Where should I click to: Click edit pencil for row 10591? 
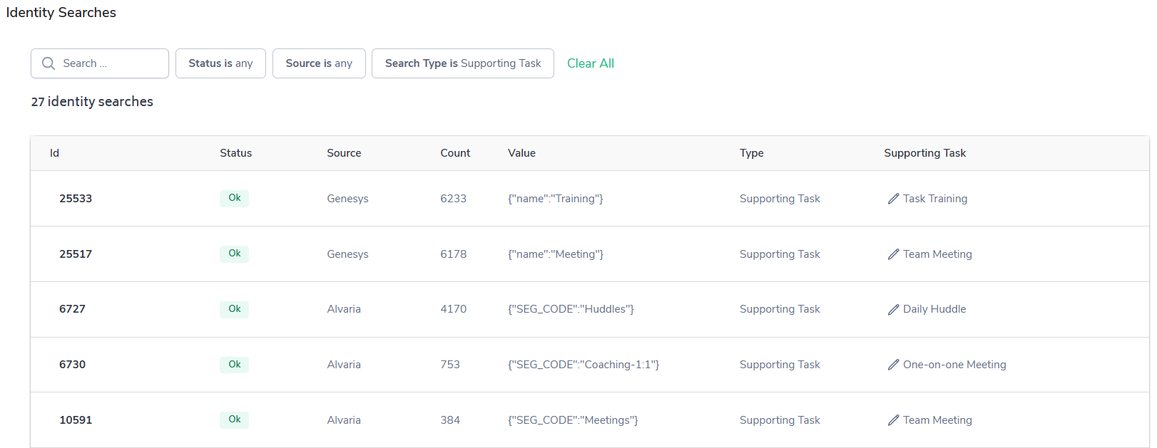(893, 420)
